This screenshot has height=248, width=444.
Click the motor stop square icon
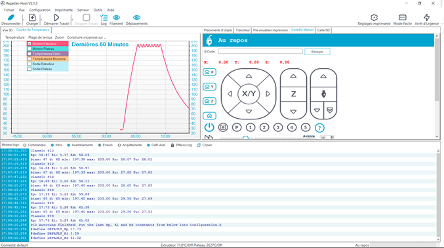click(223, 127)
